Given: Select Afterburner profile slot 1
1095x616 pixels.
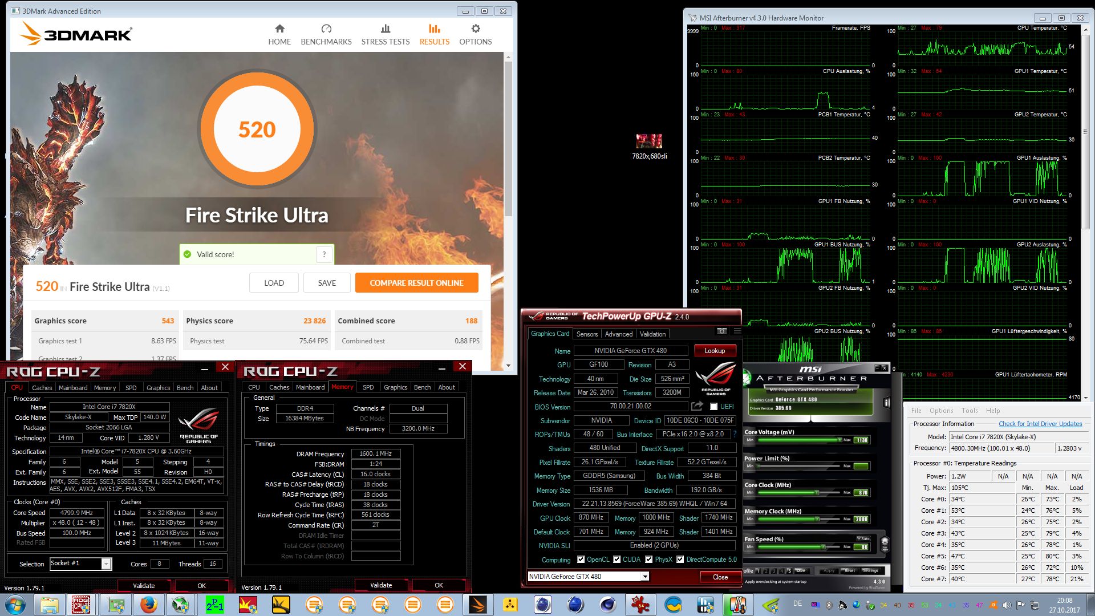Looking at the screenshot, I should click(759, 570).
